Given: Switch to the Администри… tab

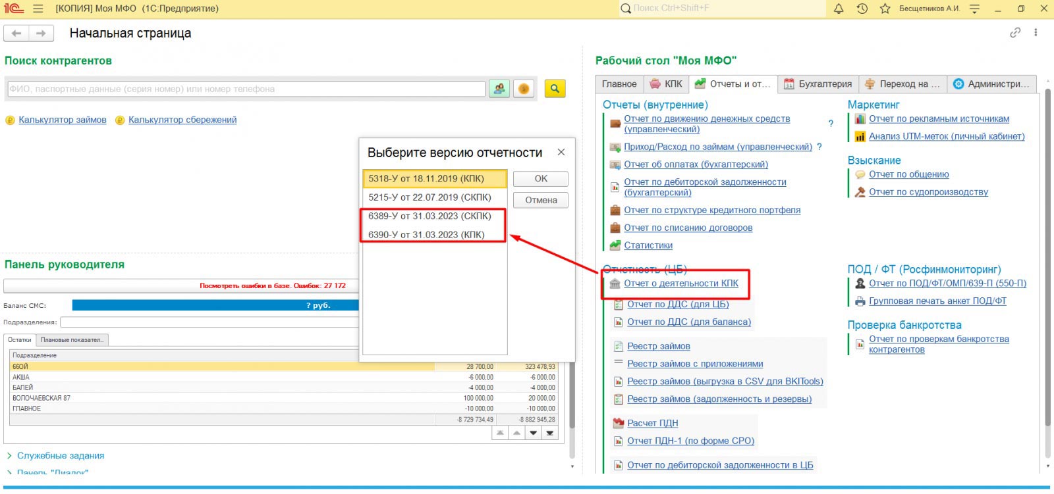Looking at the screenshot, I should point(991,84).
